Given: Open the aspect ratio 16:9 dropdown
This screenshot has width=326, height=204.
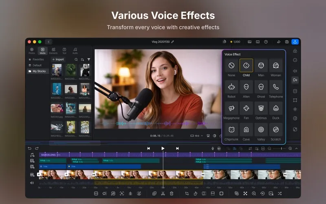Looking at the screenshot, I should coord(196,136).
